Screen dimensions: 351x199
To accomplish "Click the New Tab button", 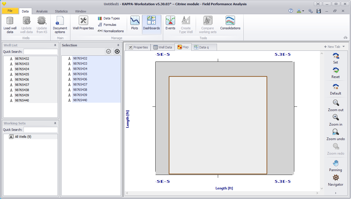I will (332, 47).
